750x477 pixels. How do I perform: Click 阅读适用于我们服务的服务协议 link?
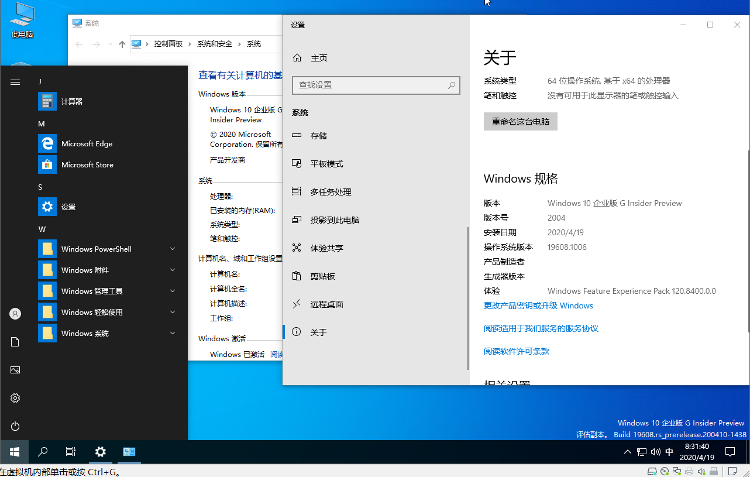click(541, 329)
